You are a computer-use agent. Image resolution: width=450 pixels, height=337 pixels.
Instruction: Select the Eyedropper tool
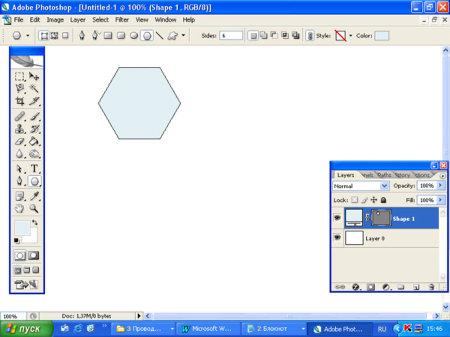[x=34, y=196]
